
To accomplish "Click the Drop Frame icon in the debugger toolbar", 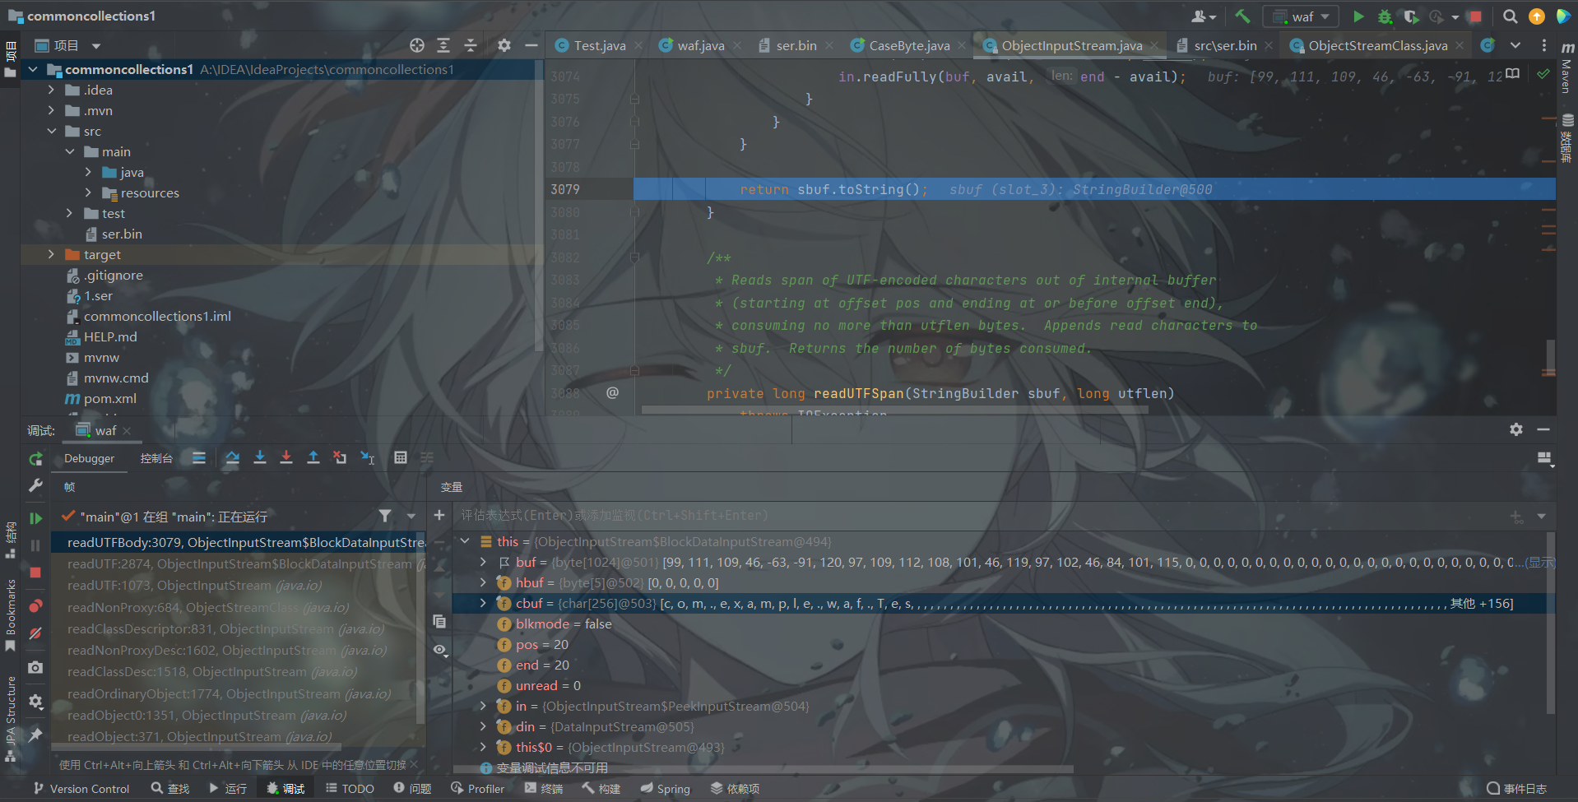I will tap(340, 458).
